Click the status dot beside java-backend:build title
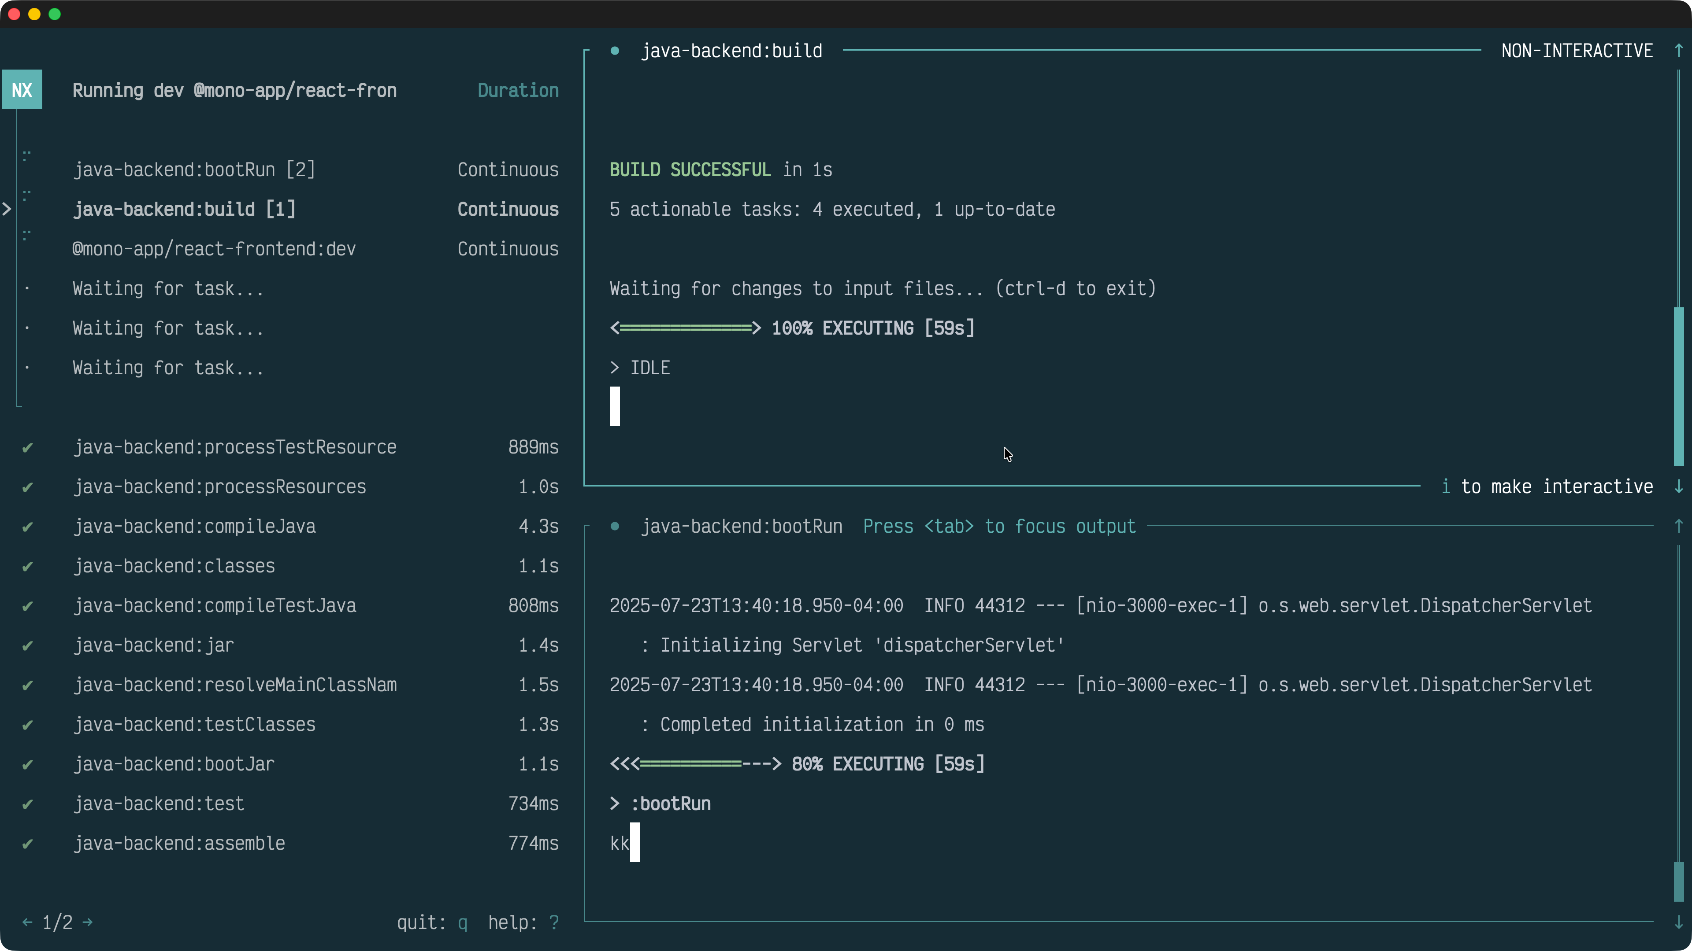 pyautogui.click(x=614, y=51)
